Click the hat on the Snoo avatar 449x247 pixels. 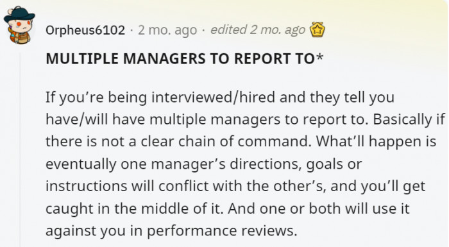[19, 14]
